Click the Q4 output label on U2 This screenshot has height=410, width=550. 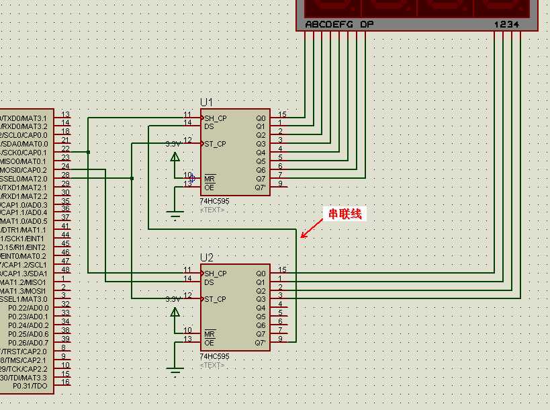pyautogui.click(x=261, y=309)
